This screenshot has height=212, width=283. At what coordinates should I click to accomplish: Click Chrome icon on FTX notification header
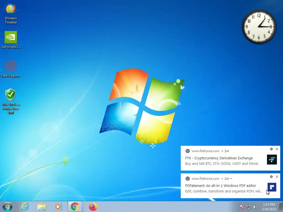tap(188, 151)
